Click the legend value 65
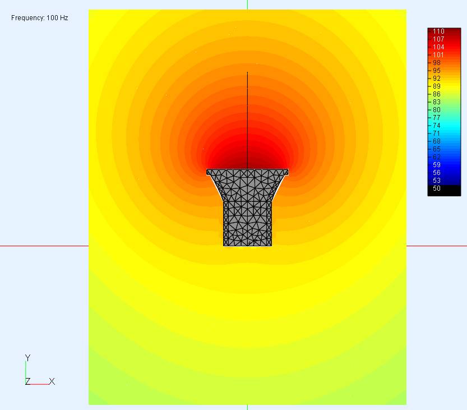The height and width of the screenshot is (410, 467). point(437,149)
